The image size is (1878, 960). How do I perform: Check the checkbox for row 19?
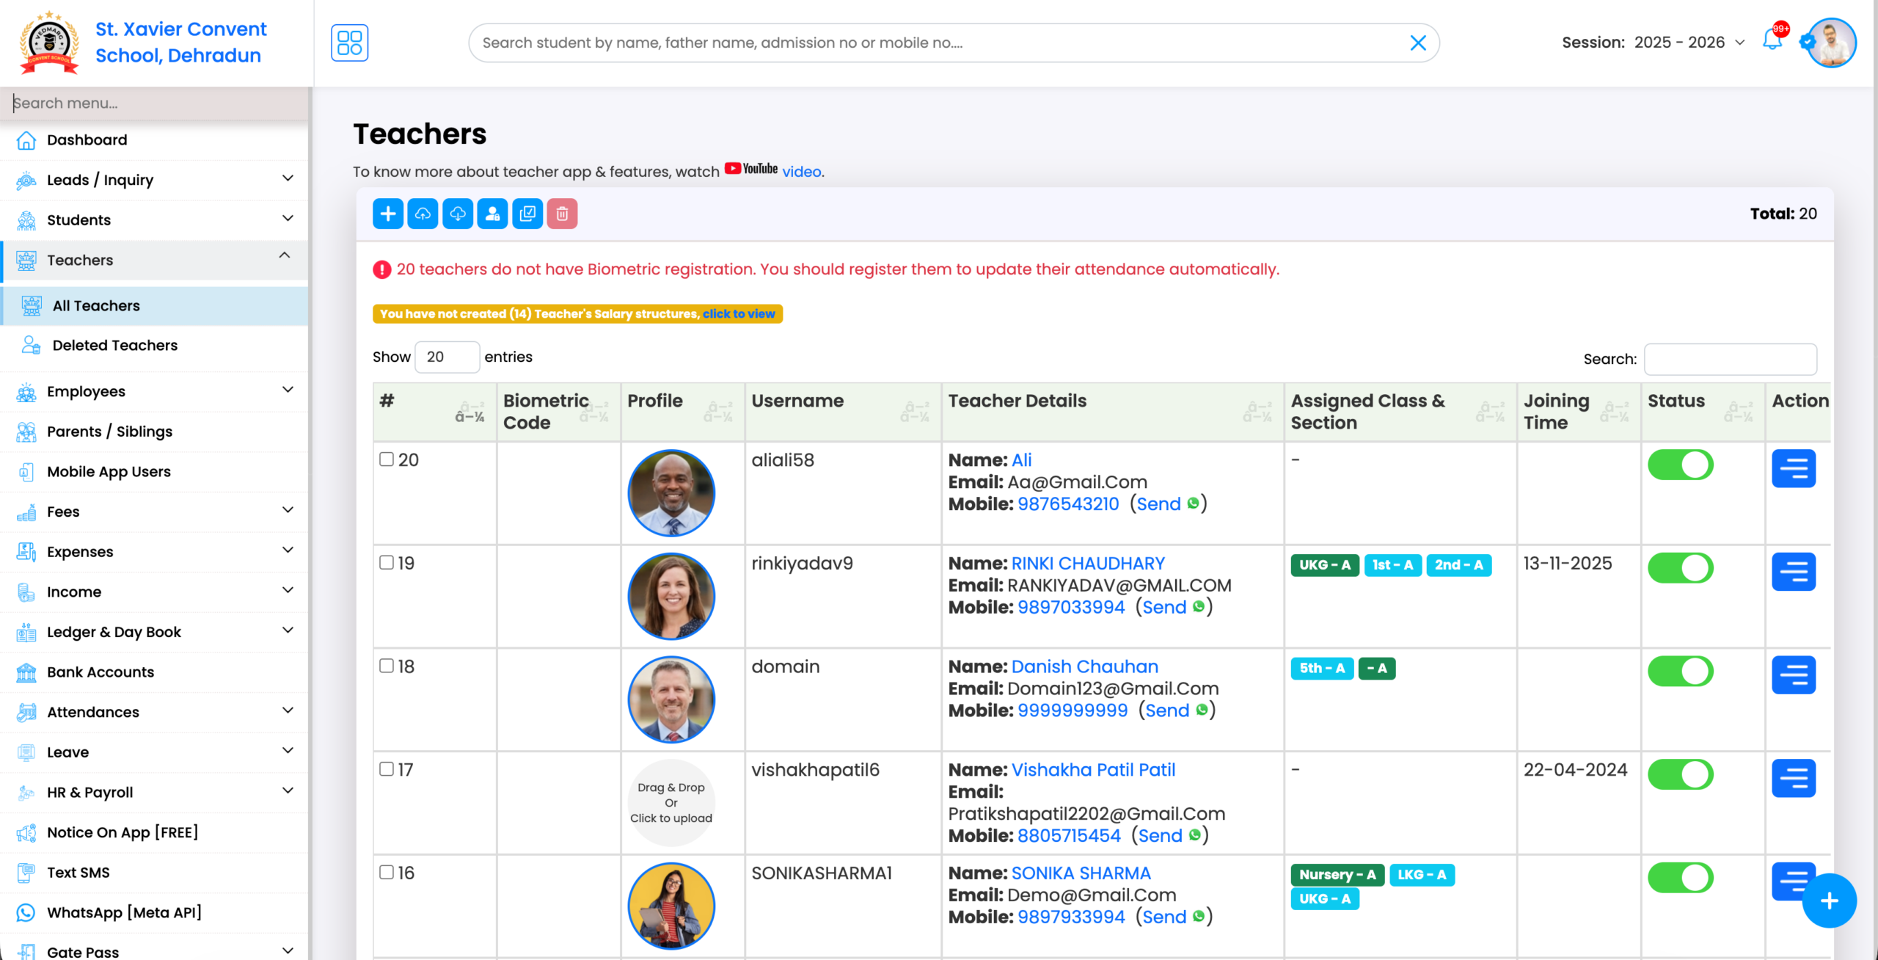[x=387, y=563]
